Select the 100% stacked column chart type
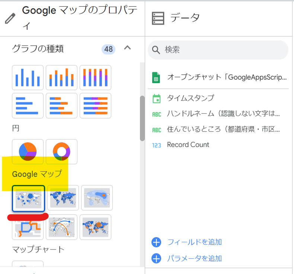The width and height of the screenshot is (294, 274). (95, 78)
